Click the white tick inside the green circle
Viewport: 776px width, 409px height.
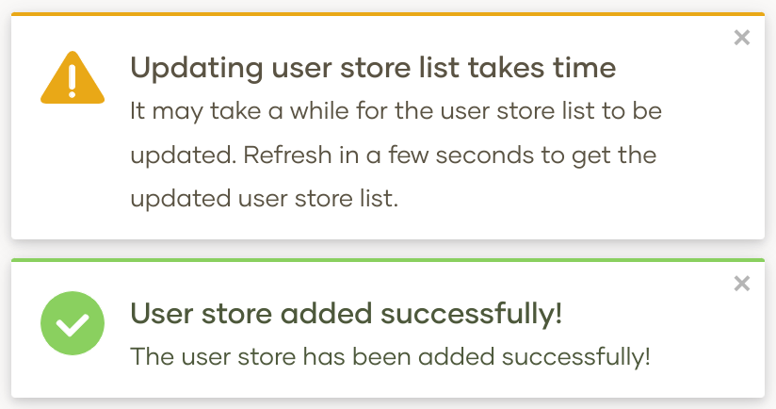click(73, 325)
